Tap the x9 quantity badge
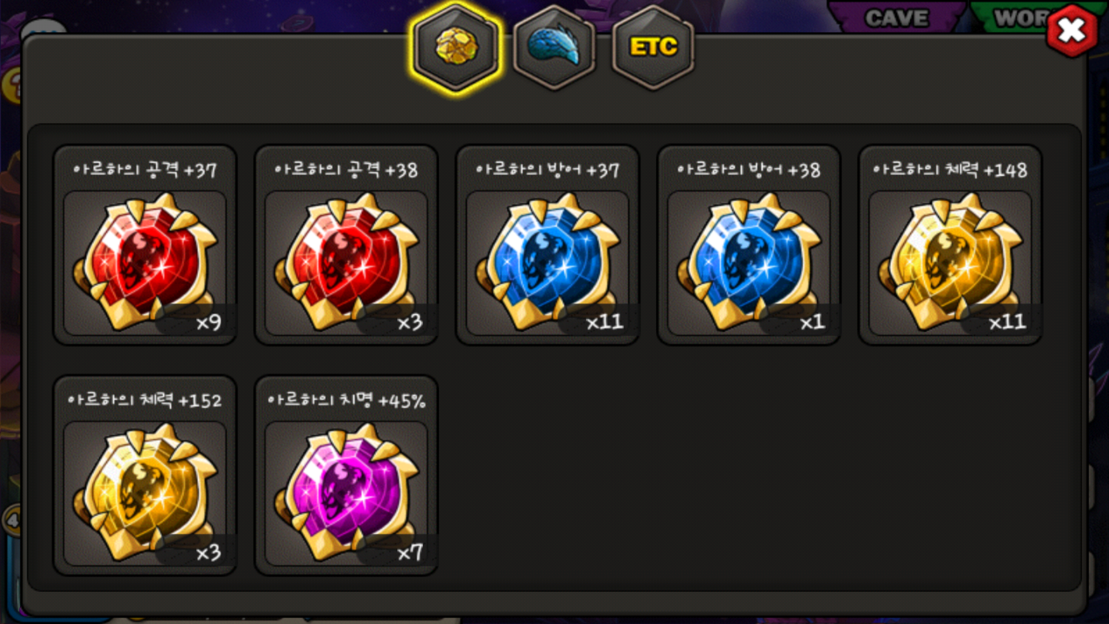1109x624 pixels. coord(208,322)
